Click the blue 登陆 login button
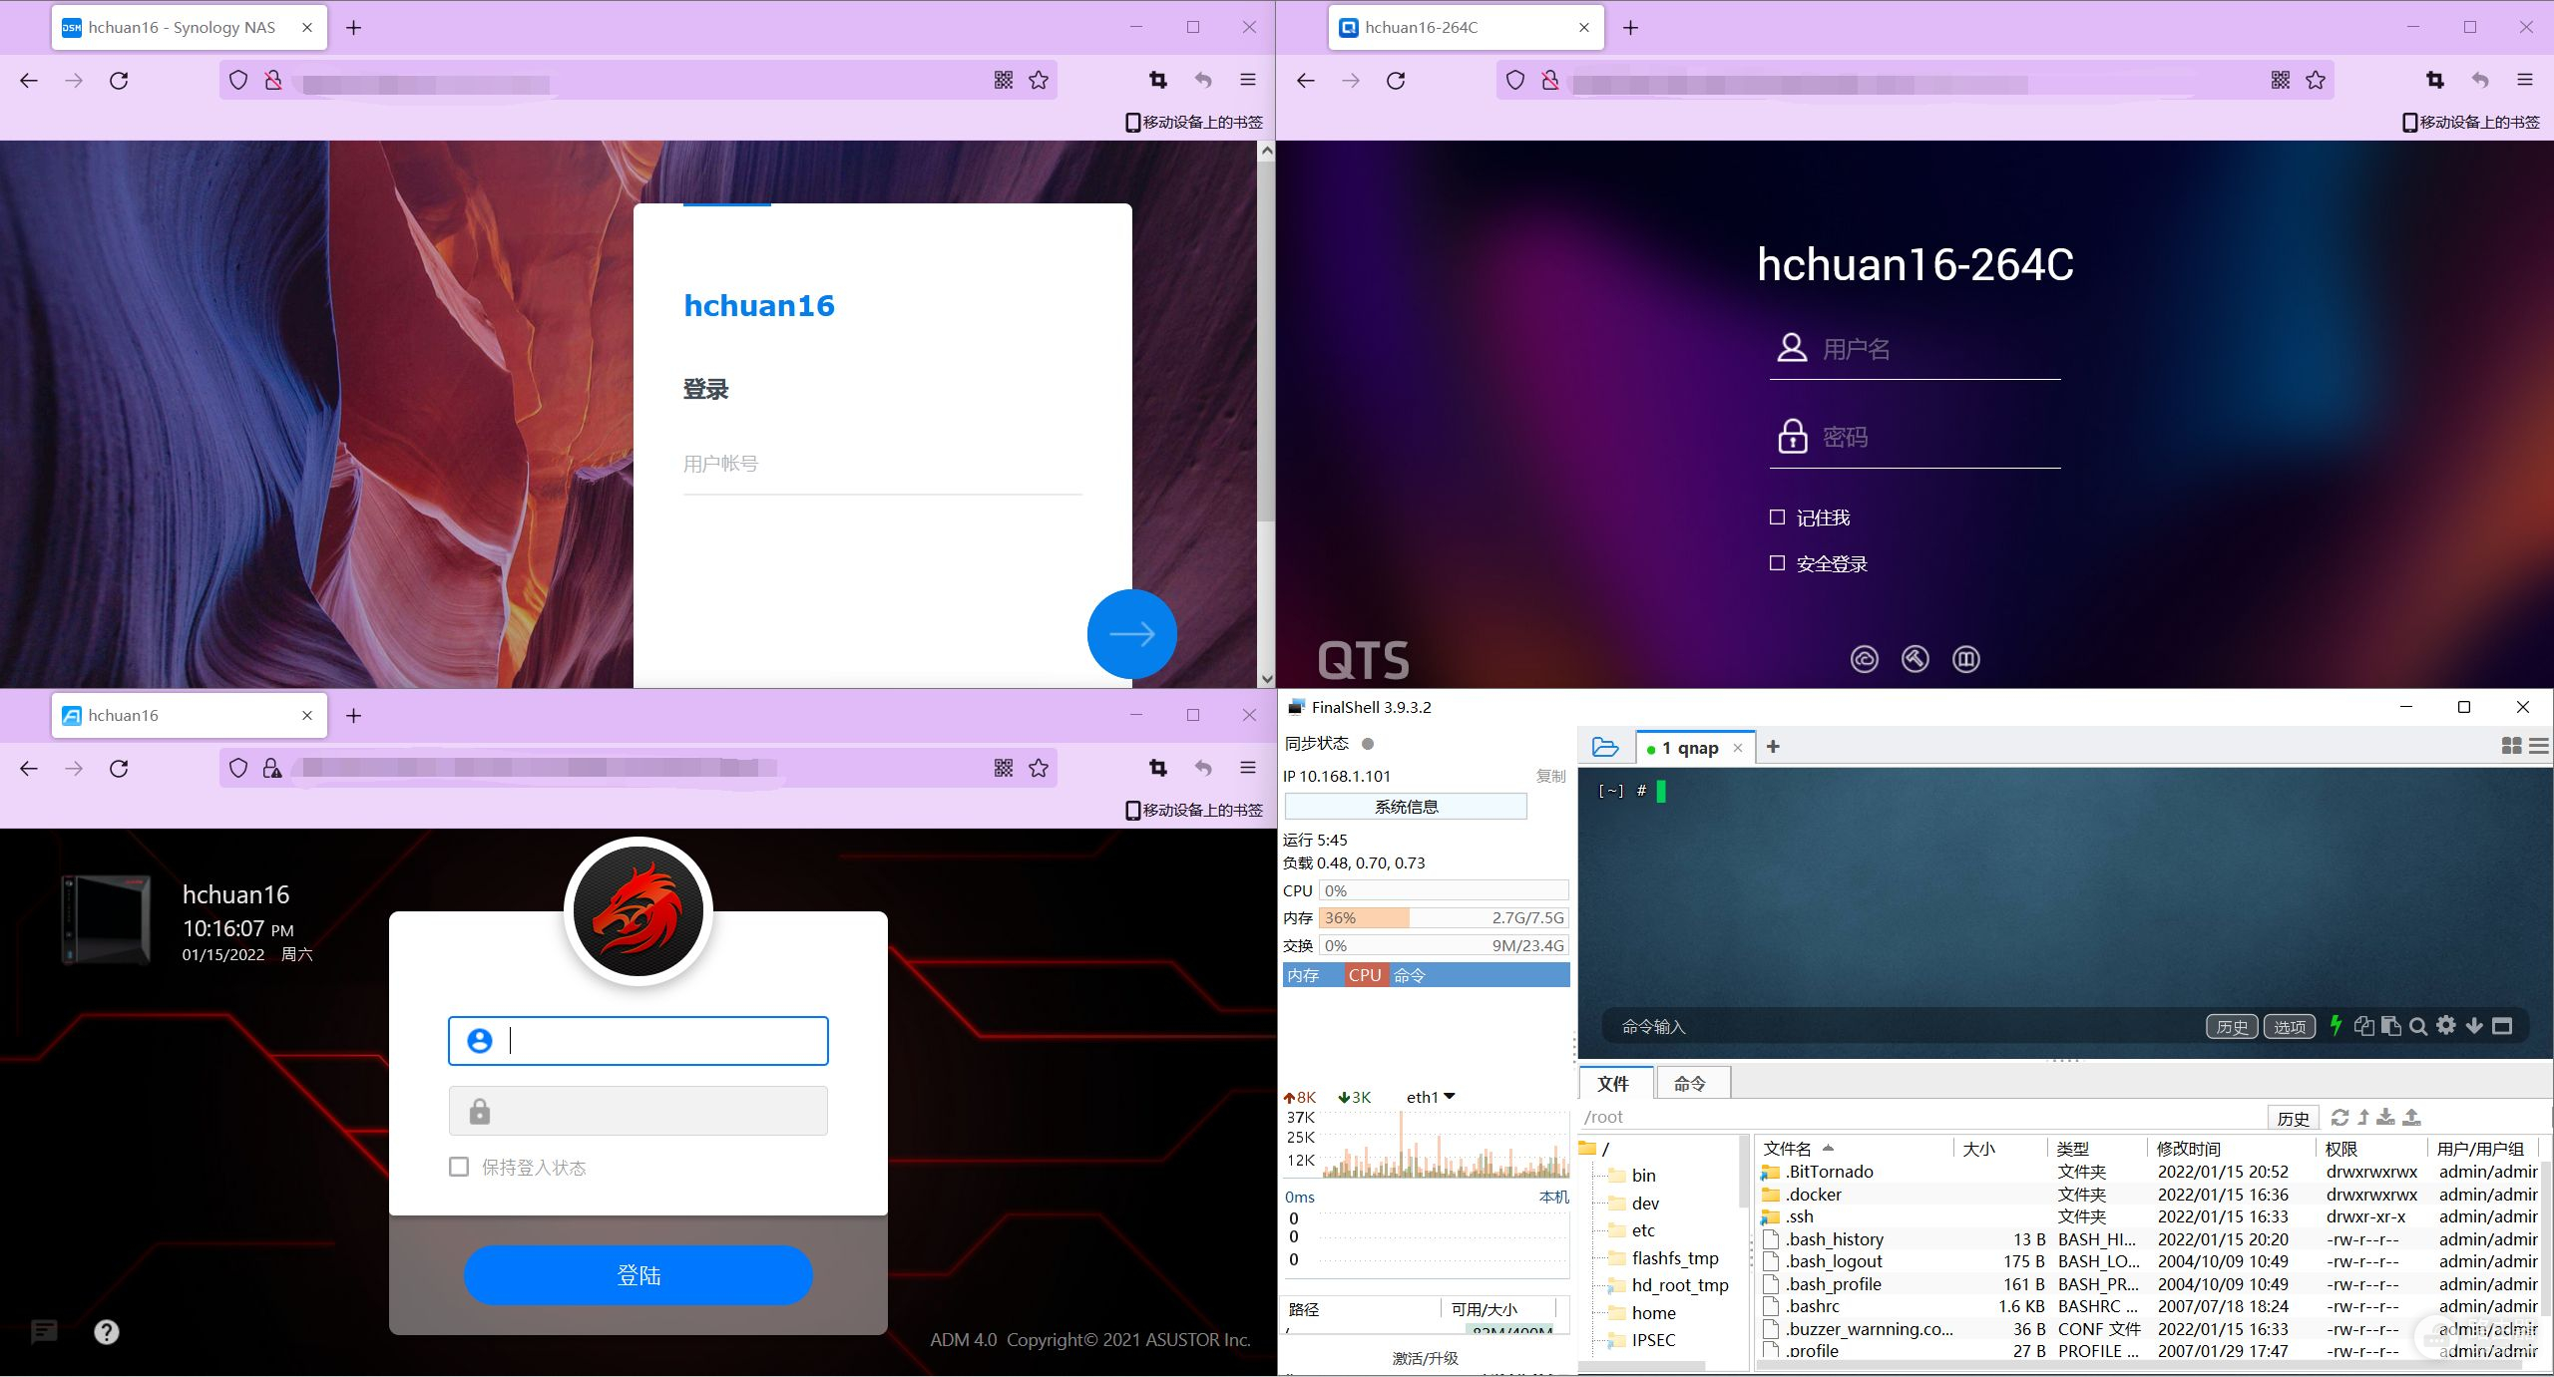2554x1377 pixels. pos(638,1275)
